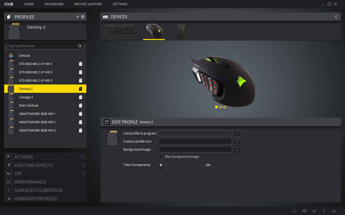Click the Background image path field
Viewport: 345px width, 215px height.
(195, 149)
